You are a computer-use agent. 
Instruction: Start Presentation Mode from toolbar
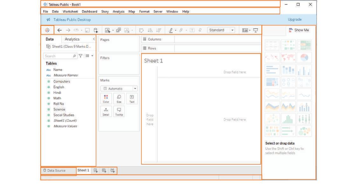(x=256, y=30)
